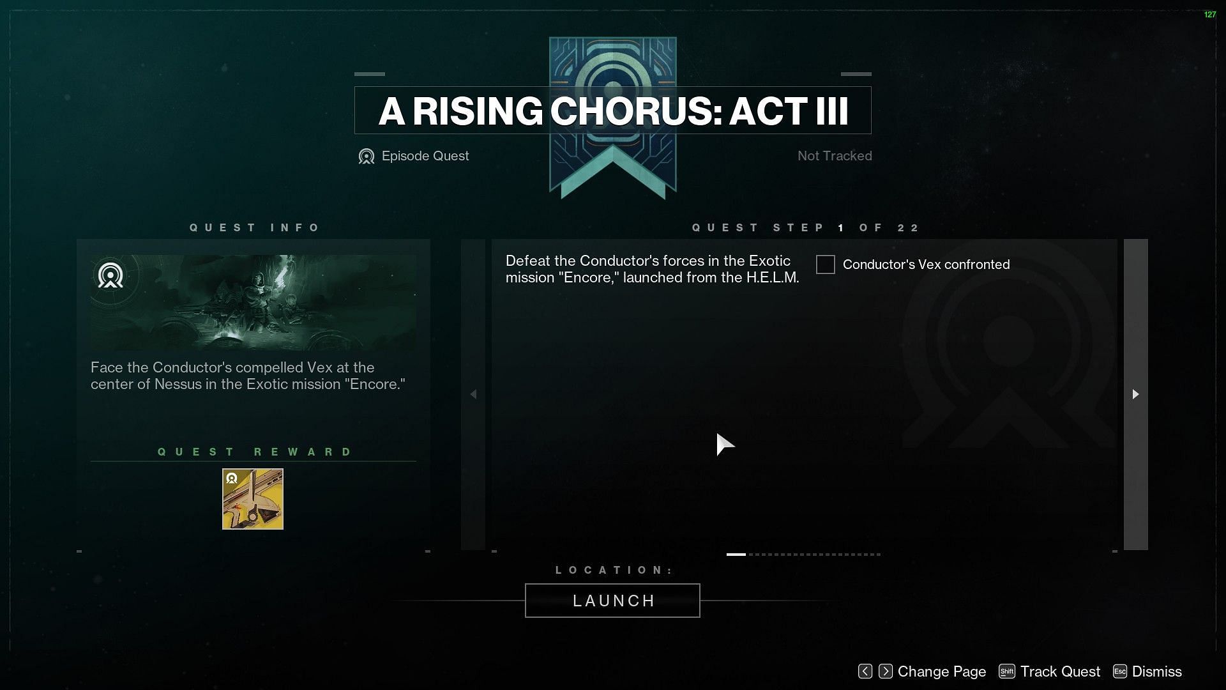The width and height of the screenshot is (1226, 690).
Task: Click the LAUNCH button
Action: (613, 600)
